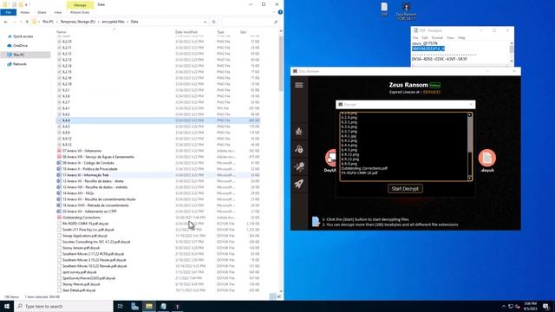Switch to large icons view in Explorer status bar
The width and height of the screenshot is (555, 312).
(279, 296)
